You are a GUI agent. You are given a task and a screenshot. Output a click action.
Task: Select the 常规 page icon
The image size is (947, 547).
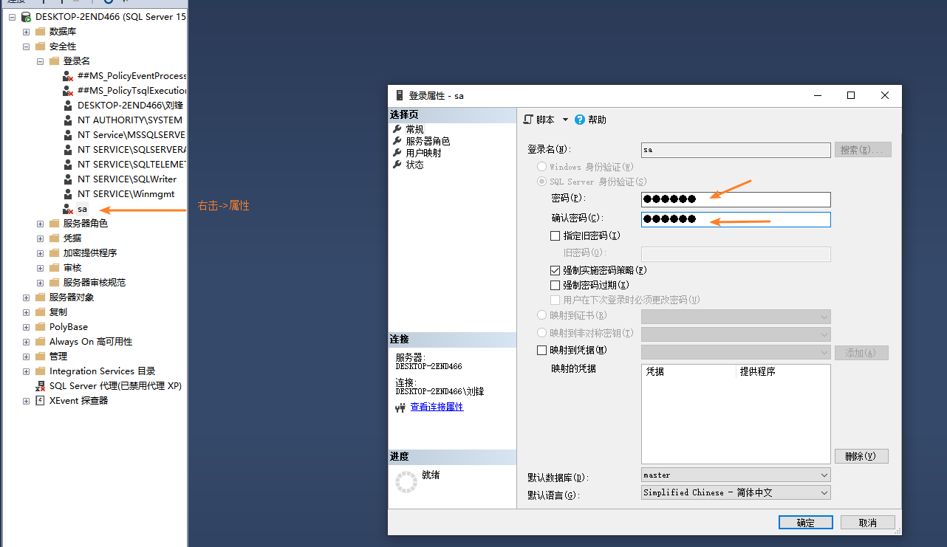tap(397, 128)
